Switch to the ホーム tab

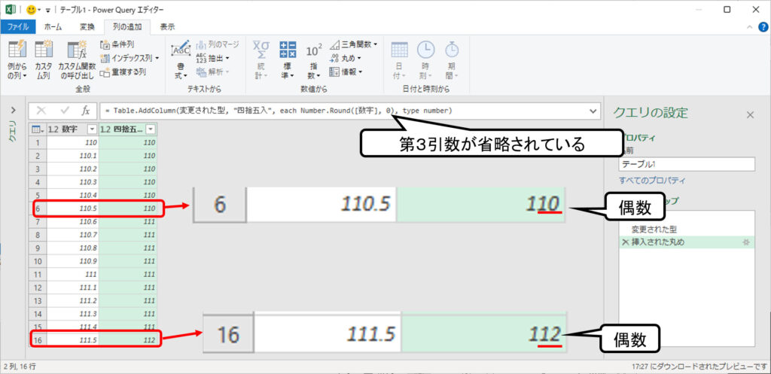click(53, 27)
